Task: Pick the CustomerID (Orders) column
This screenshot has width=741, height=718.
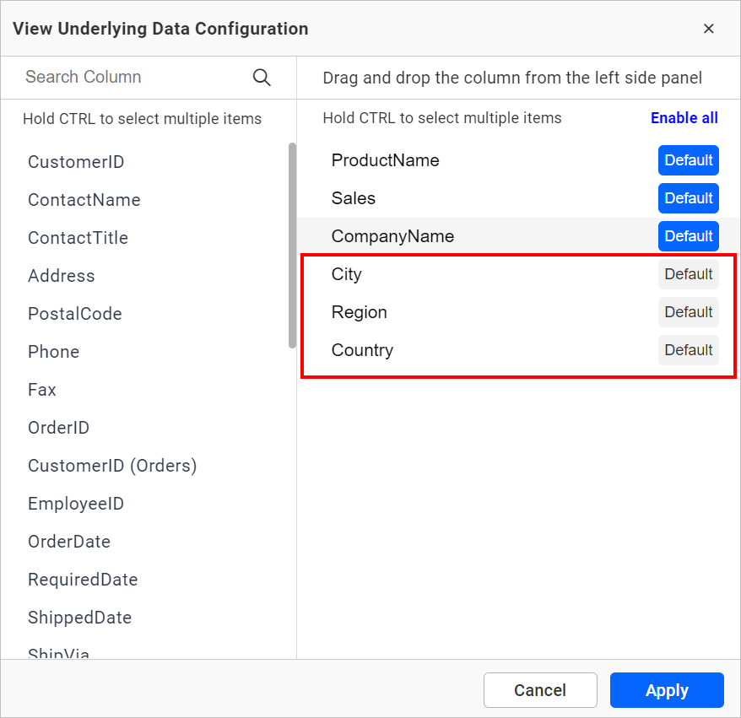Action: (x=112, y=466)
